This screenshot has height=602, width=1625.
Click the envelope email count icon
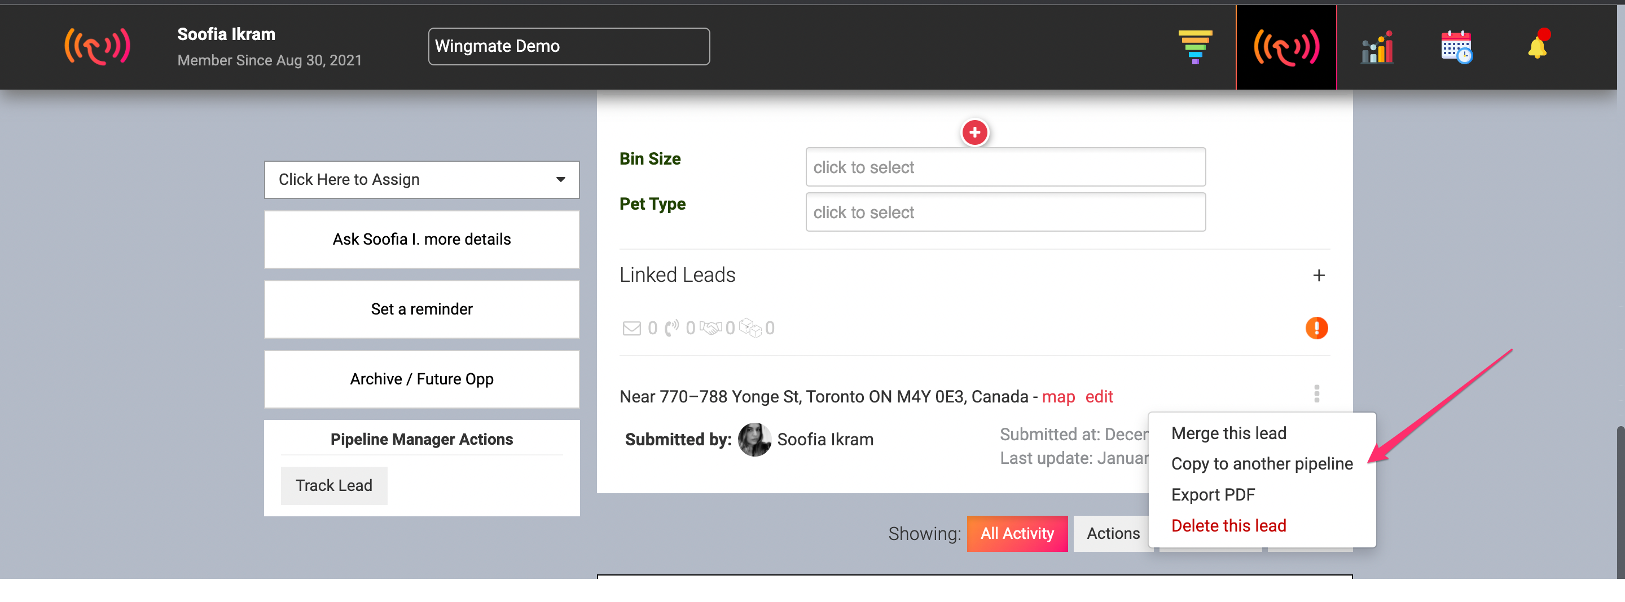(x=631, y=328)
